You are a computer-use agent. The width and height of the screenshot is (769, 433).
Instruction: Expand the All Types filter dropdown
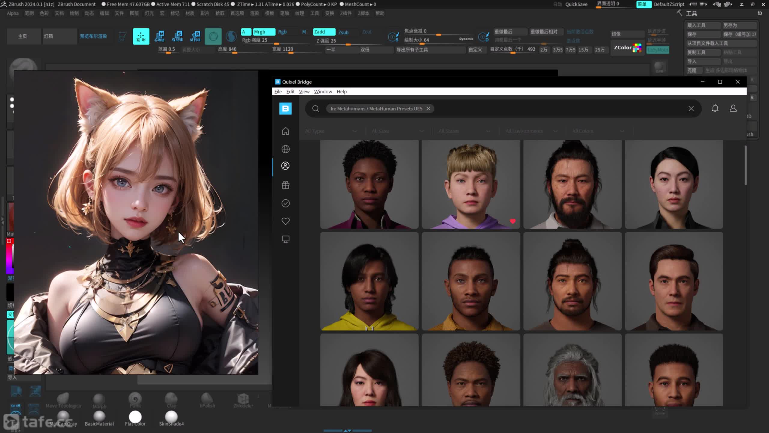[331, 131]
